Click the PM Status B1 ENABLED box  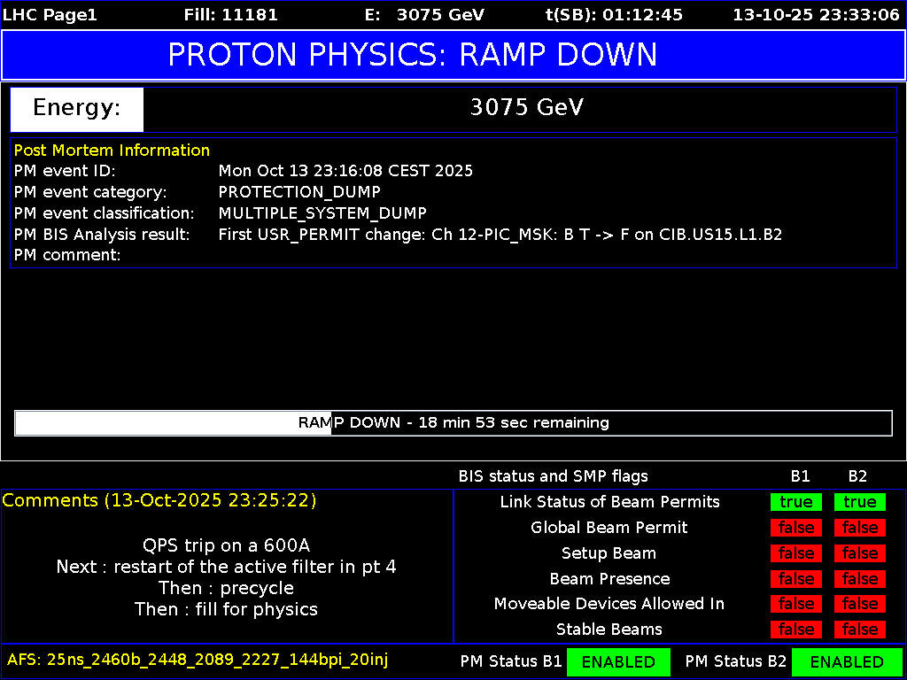pos(618,662)
